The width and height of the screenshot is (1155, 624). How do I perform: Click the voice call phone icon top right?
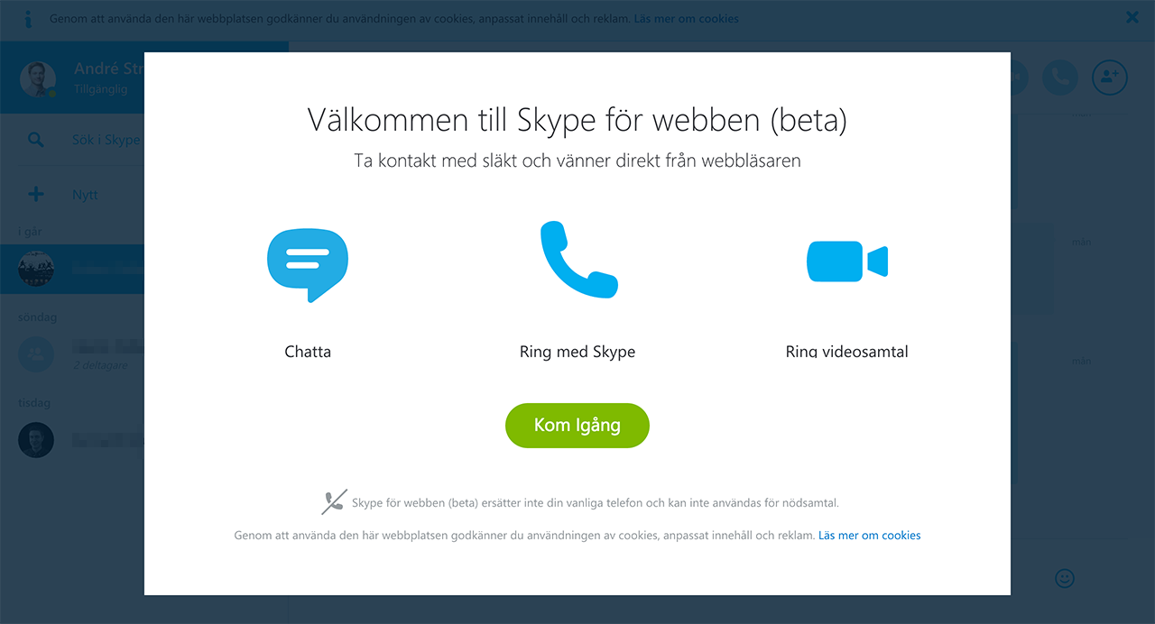[1060, 78]
